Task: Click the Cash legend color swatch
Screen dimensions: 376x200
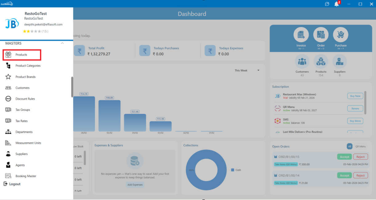Action: point(233,170)
